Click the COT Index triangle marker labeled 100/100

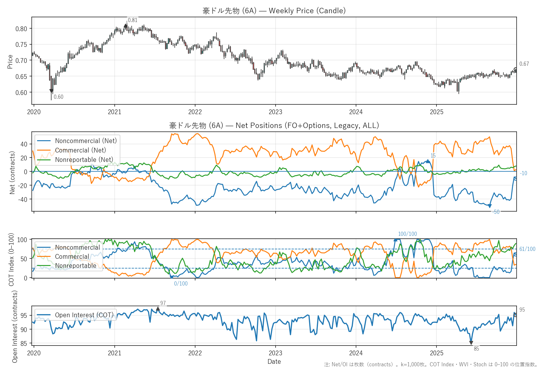coord(396,240)
